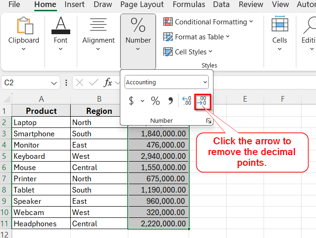
Task: Open Format as Table menu
Action: click(x=197, y=37)
